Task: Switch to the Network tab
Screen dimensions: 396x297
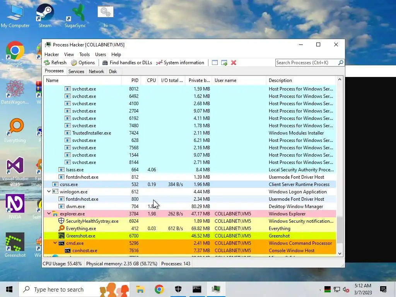Action: click(96, 72)
